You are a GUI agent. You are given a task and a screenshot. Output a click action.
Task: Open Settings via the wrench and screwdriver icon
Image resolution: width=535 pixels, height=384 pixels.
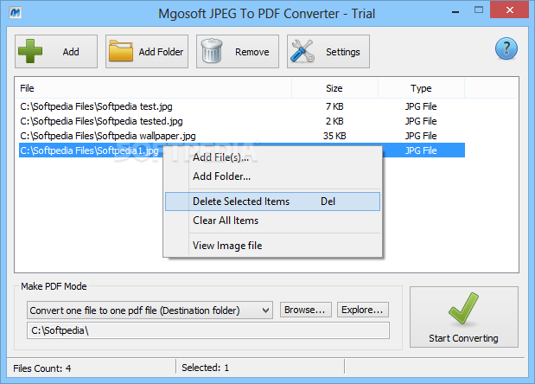click(x=303, y=51)
